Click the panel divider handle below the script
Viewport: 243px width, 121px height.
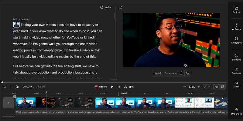tap(114, 80)
